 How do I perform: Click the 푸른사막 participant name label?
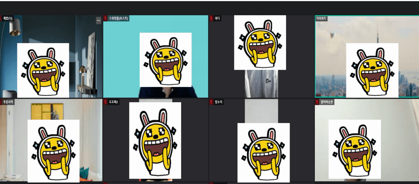tap(8, 102)
